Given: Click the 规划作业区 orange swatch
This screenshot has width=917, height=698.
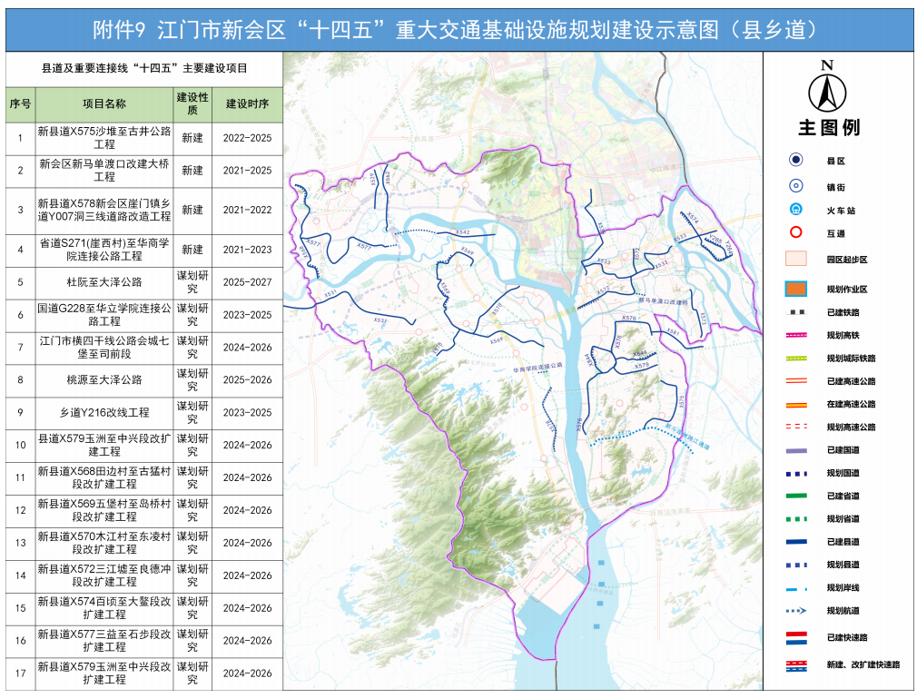Looking at the screenshot, I should 796,289.
